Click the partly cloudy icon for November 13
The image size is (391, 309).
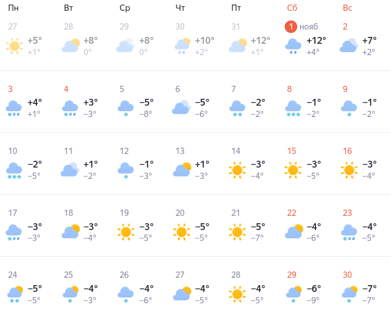click(182, 170)
